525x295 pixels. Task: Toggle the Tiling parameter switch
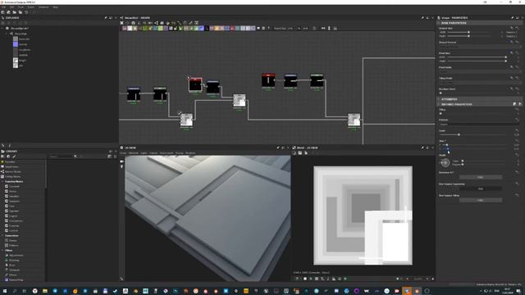441,113
